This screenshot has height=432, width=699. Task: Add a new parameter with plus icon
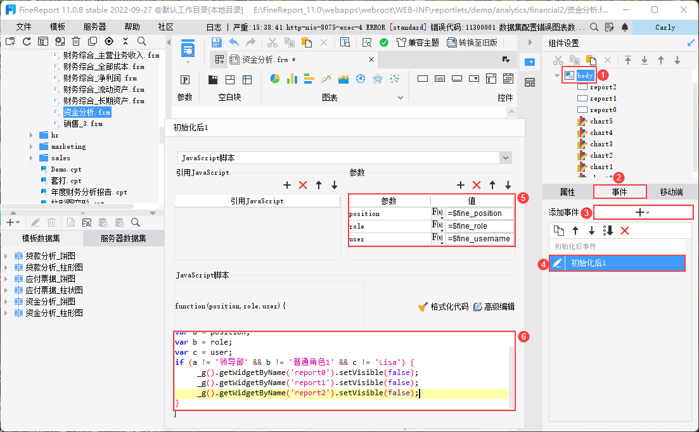(461, 185)
